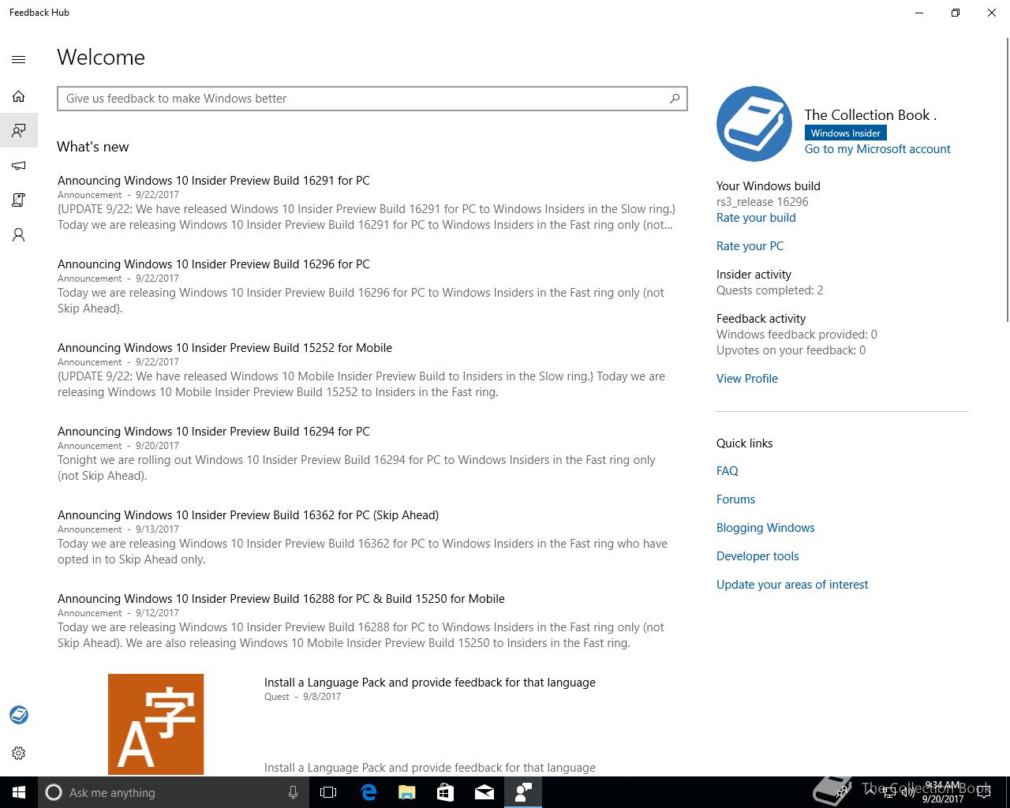Image resolution: width=1010 pixels, height=808 pixels.
Task: Open the Store from the taskbar
Action: 445,792
